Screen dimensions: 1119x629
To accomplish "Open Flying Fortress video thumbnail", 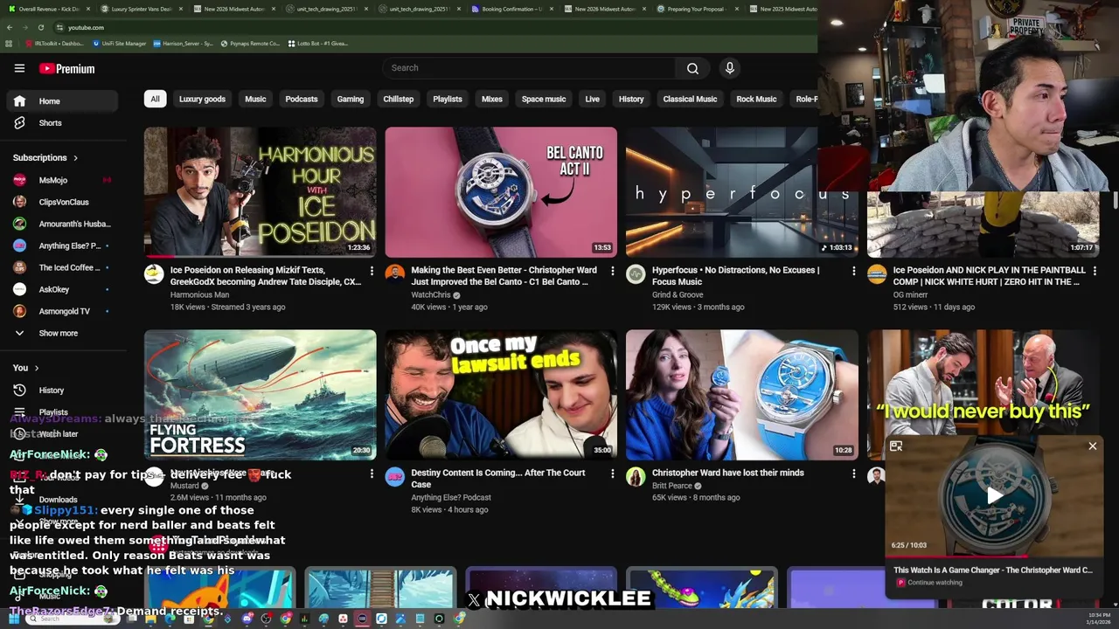I will pos(261,395).
